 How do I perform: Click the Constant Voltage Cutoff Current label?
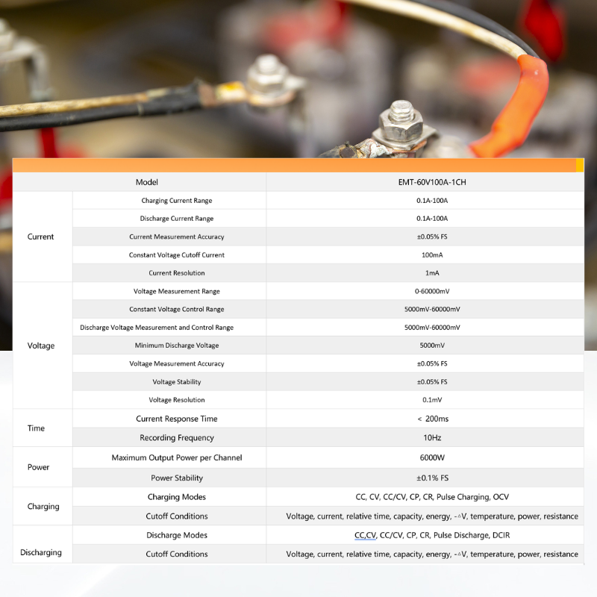(x=177, y=254)
